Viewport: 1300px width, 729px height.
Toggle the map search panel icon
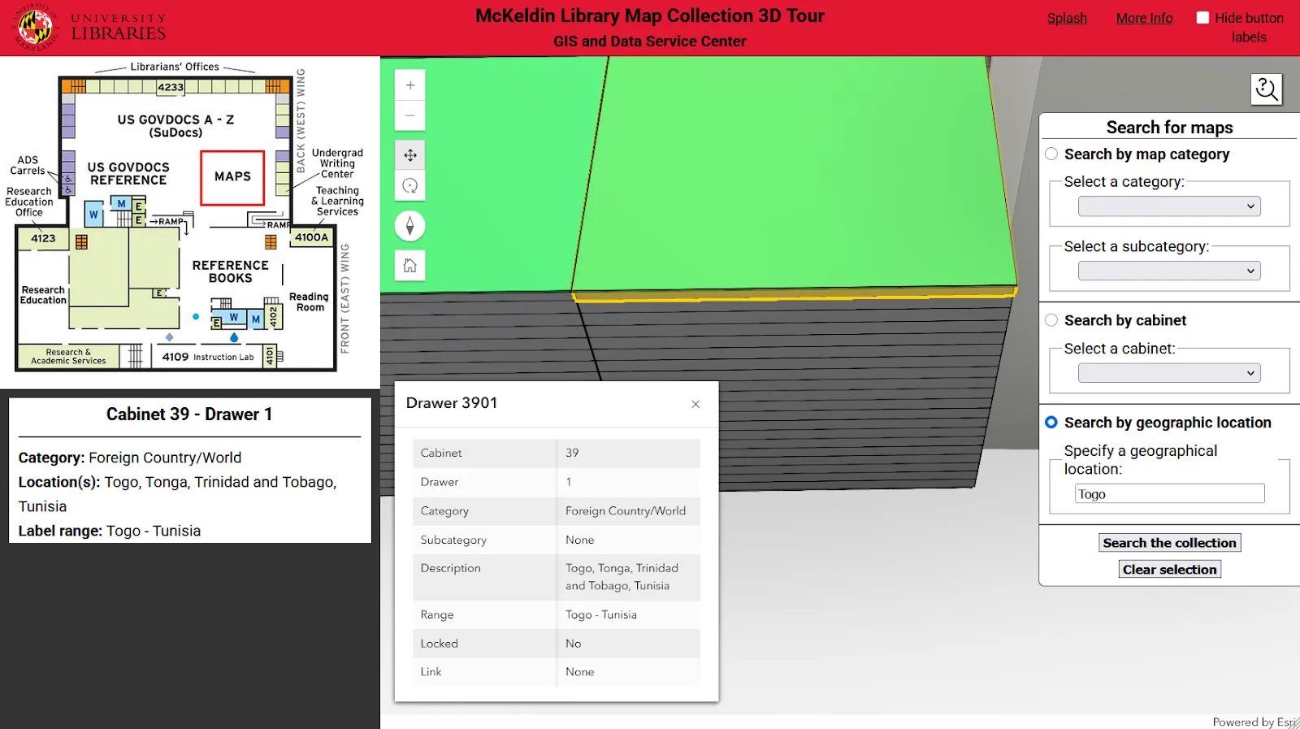1267,89
